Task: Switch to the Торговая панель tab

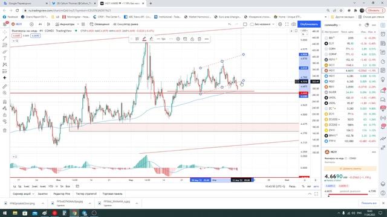Action: (x=112, y=194)
